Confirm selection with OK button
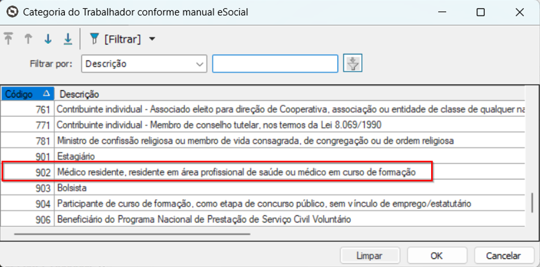540x267 pixels. (x=437, y=256)
